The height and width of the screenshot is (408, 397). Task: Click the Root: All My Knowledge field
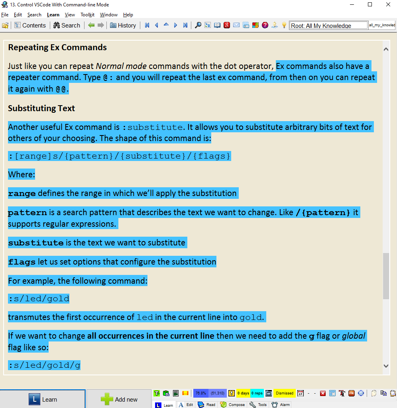pyautogui.click(x=328, y=25)
